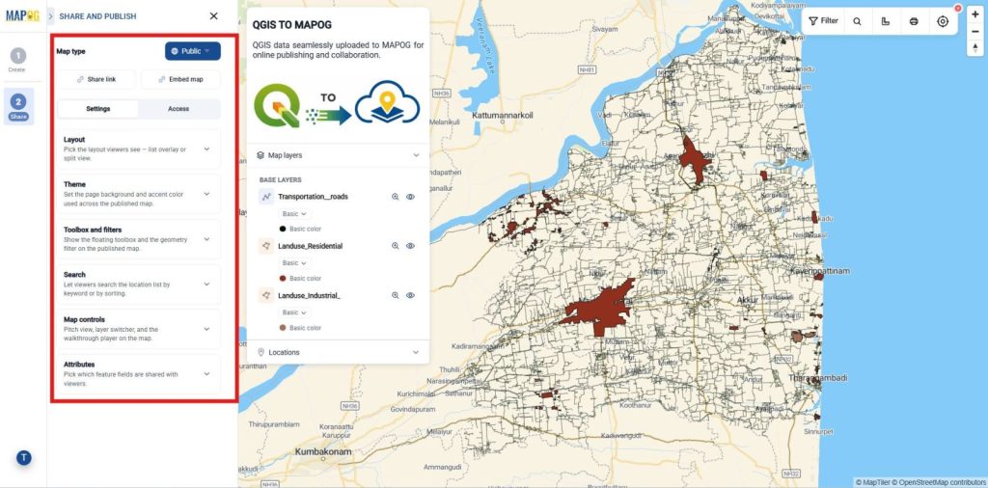Open Basic style dropdown for Transportation__roads
The height and width of the screenshot is (488, 988).
coord(294,214)
